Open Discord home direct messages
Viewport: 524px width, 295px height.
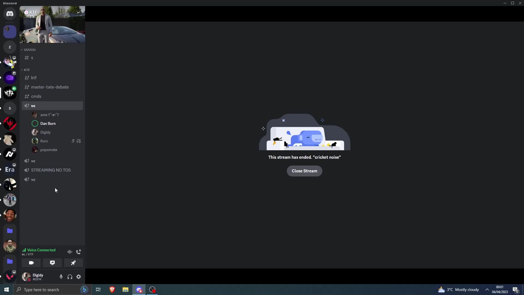click(10, 14)
